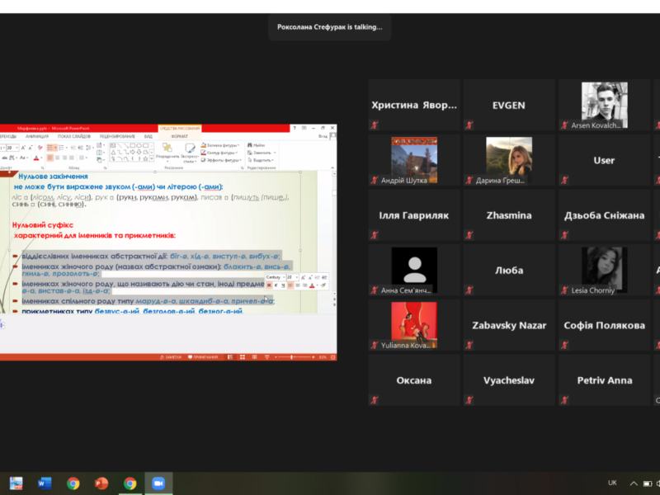Switch to the Рецензирование ribbon tab
Screen dimensions: 660x495
(117, 136)
